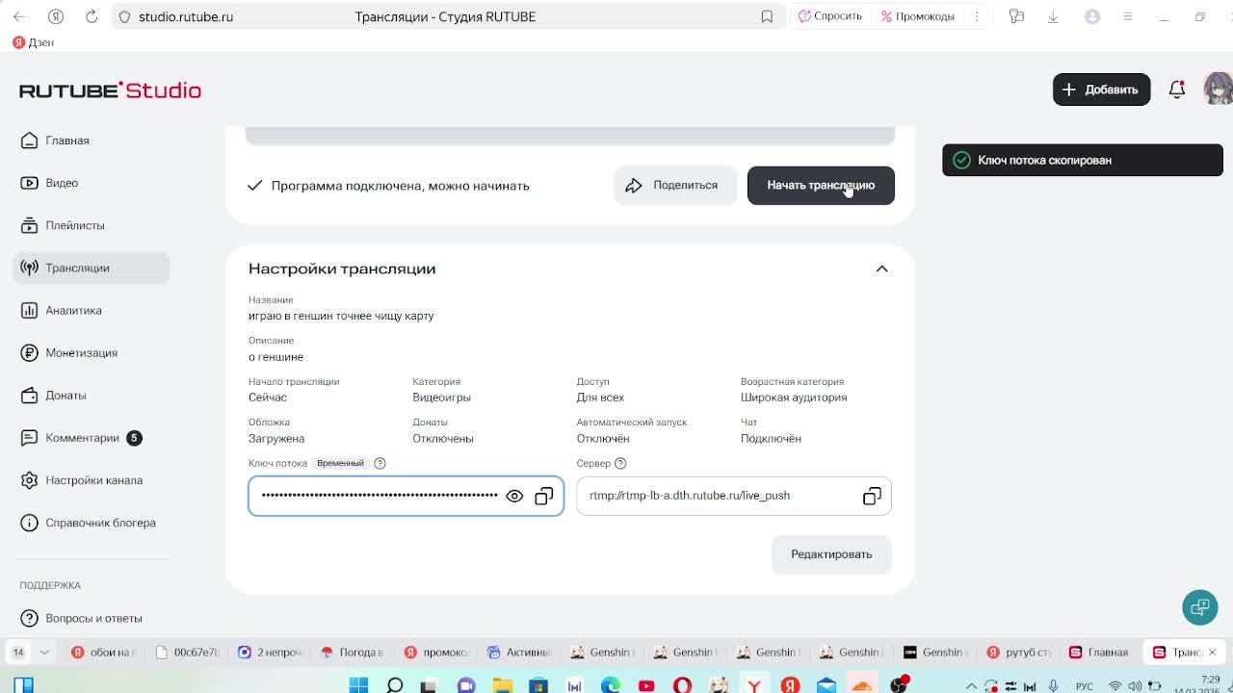Reload the page
This screenshot has height=693, width=1233.
(x=92, y=16)
